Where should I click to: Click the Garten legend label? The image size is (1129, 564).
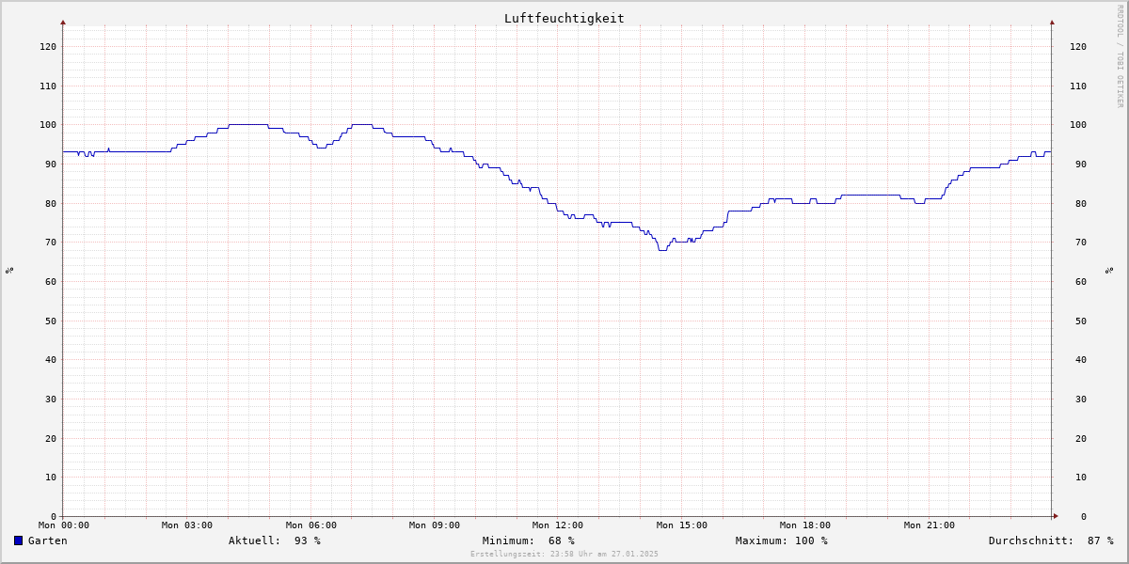click(48, 540)
